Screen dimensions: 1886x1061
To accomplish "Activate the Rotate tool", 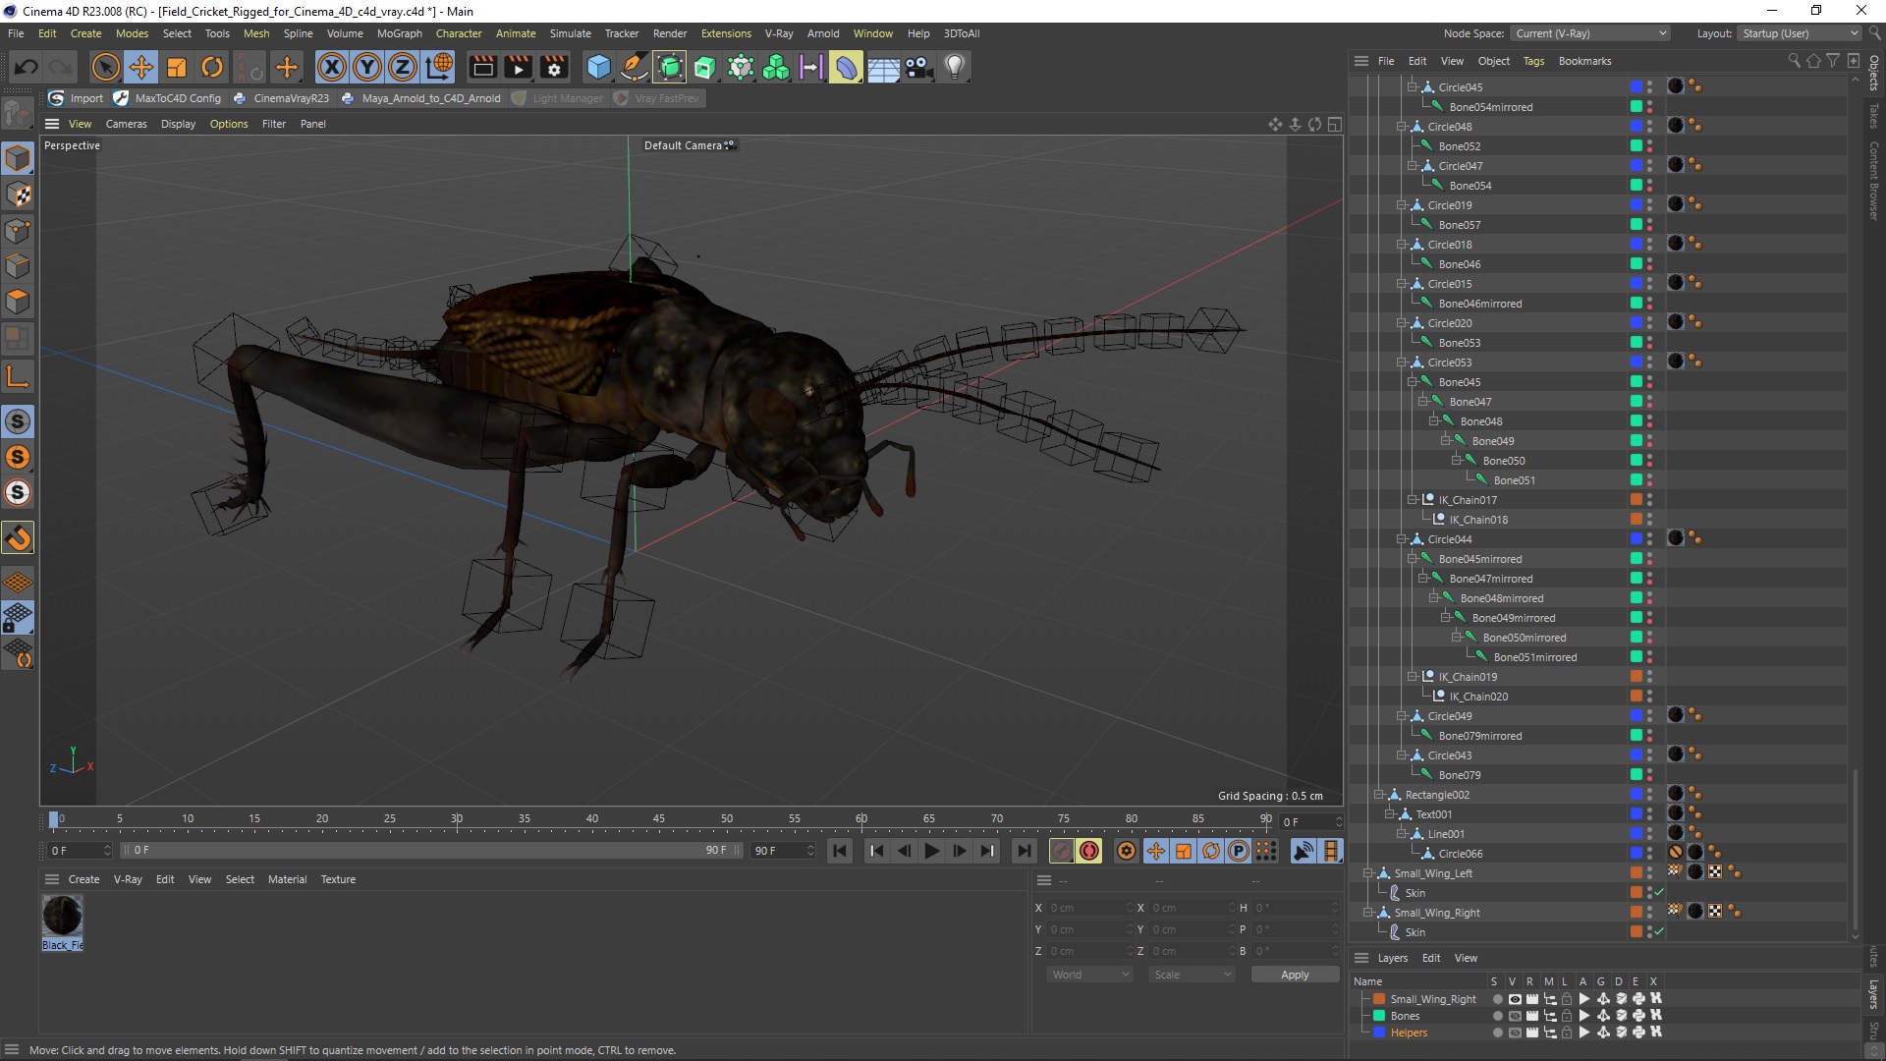I will pyautogui.click(x=212, y=67).
